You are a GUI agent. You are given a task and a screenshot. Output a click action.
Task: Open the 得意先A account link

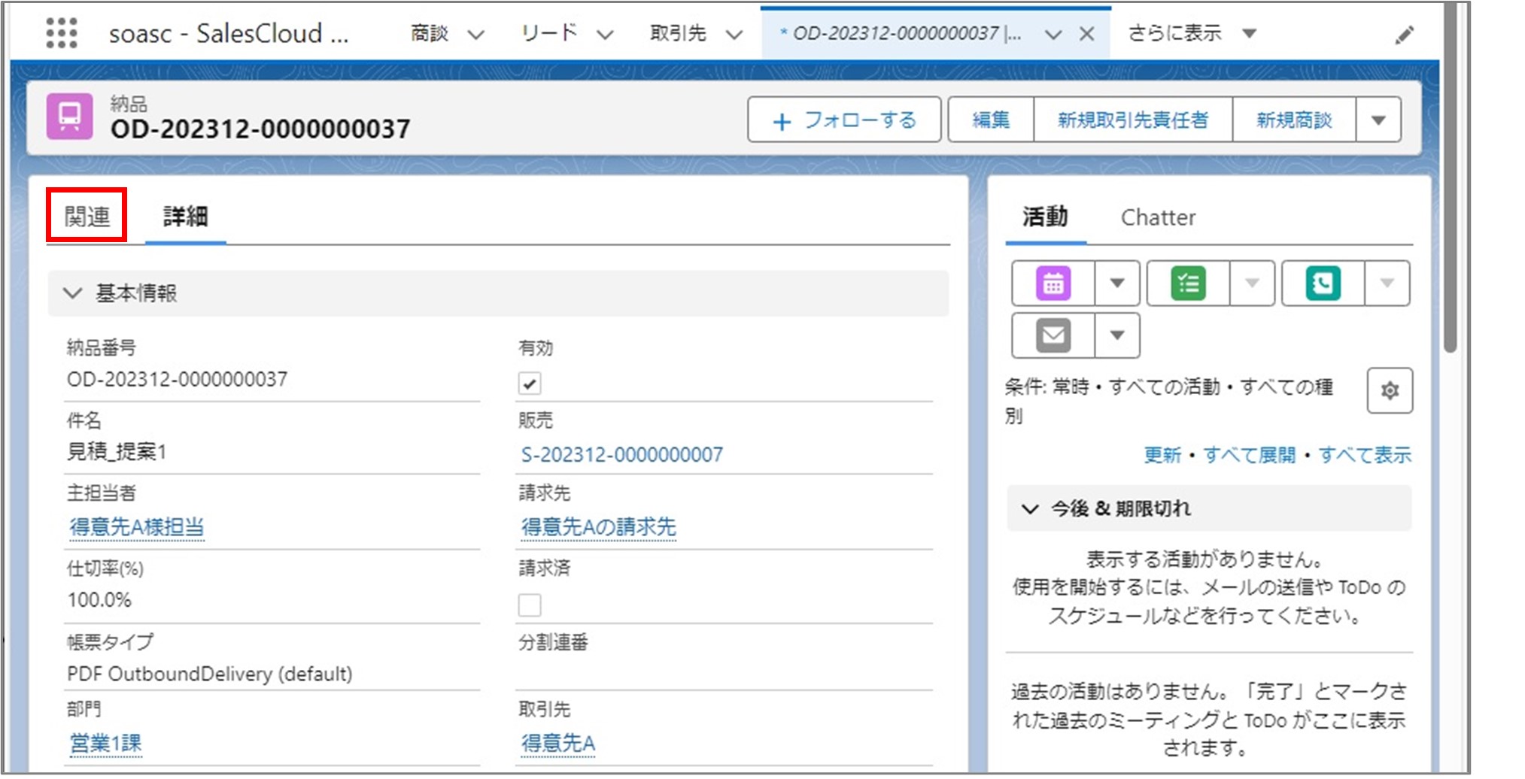click(558, 743)
